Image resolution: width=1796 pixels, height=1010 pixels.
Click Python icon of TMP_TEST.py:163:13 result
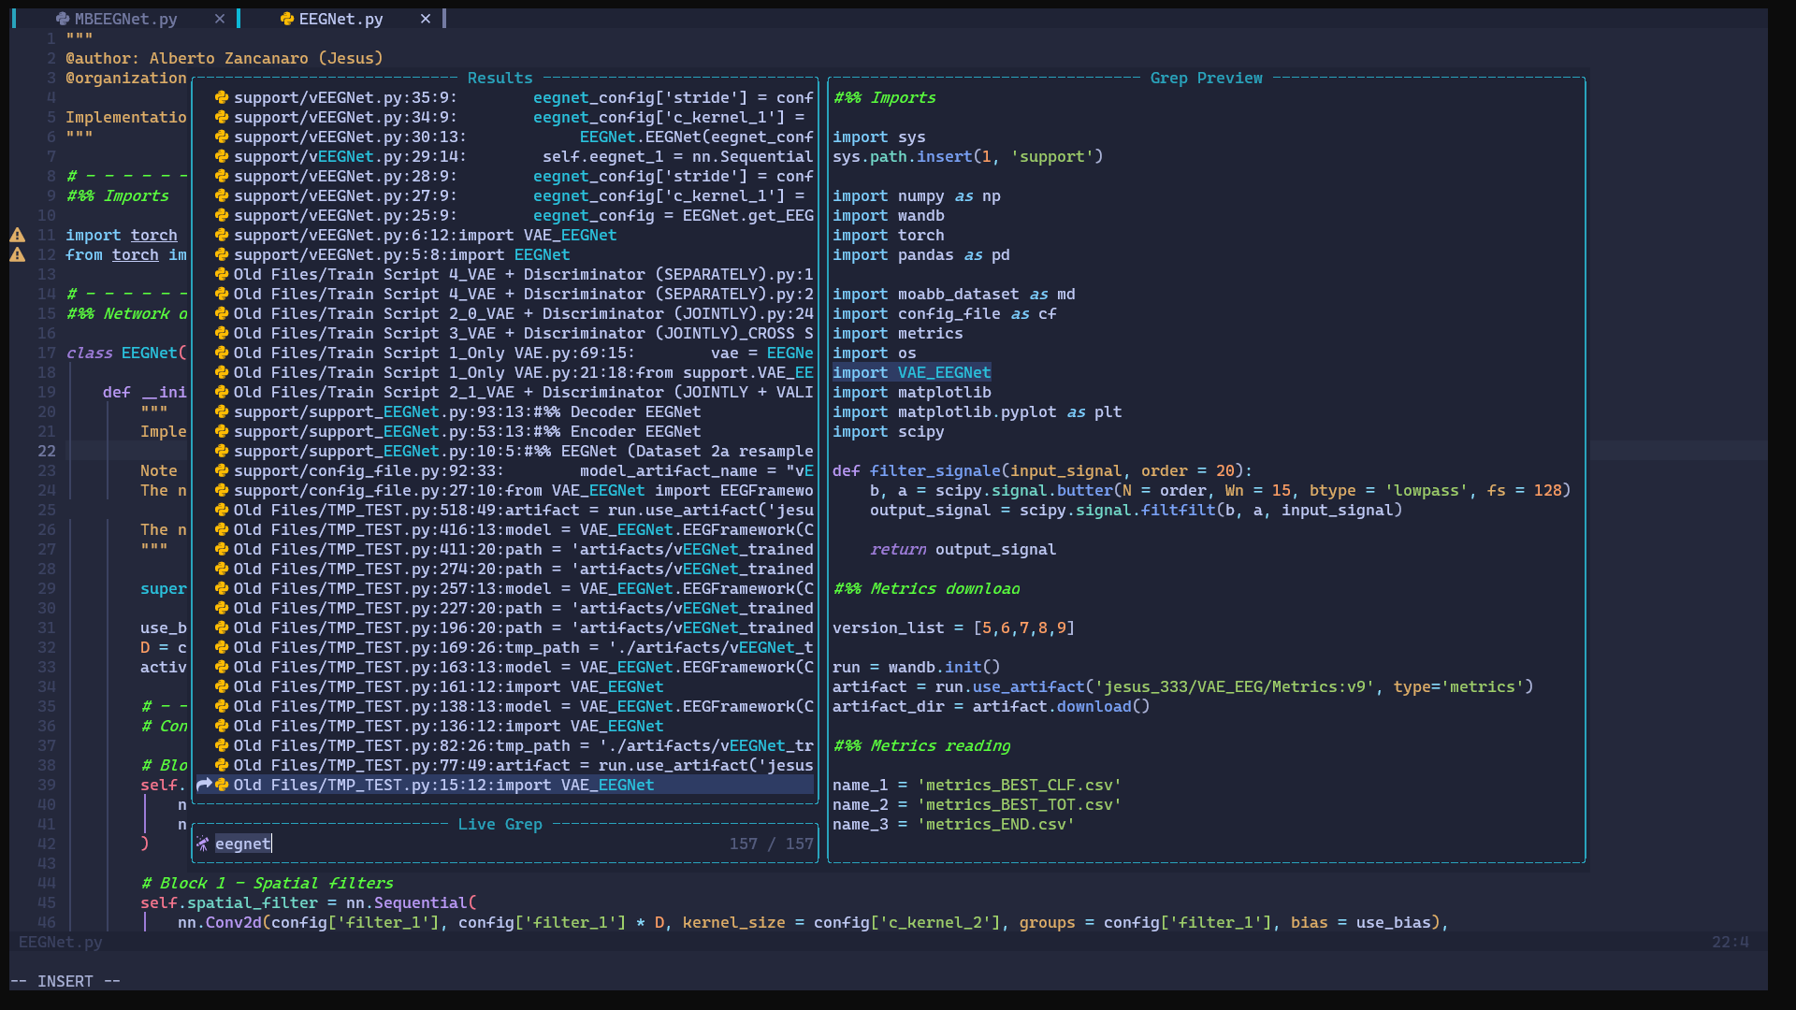[x=222, y=667]
